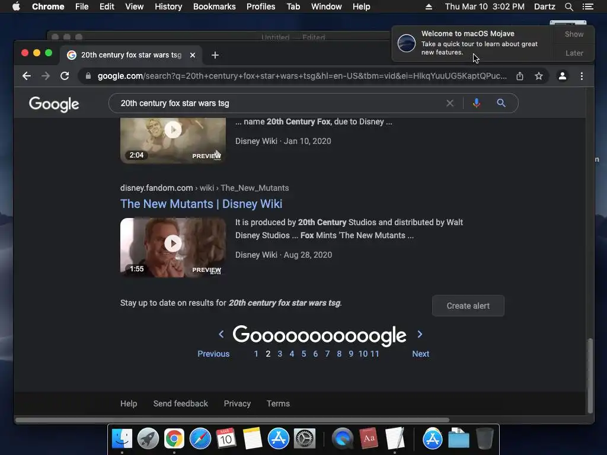The image size is (607, 455).
Task: Click the URL address bar text
Action: click(302, 76)
